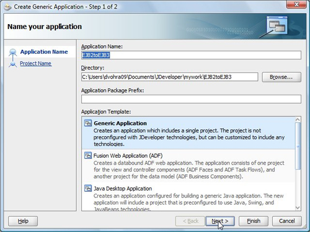The height and width of the screenshot is (232, 310).
Task: Click the Generic Application template icon
Action: (88, 123)
